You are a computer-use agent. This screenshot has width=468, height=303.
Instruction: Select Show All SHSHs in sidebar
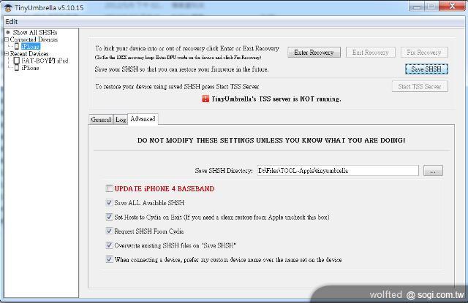35,32
